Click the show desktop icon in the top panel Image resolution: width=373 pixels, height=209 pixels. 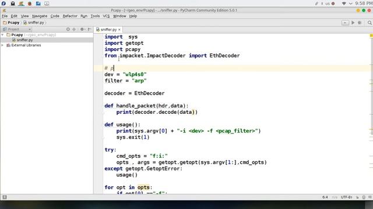point(47,3)
